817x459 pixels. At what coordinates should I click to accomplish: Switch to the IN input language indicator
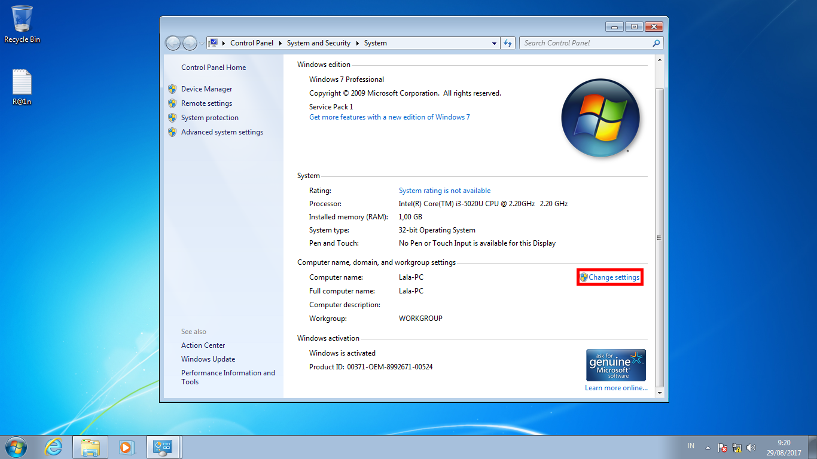[x=690, y=446]
